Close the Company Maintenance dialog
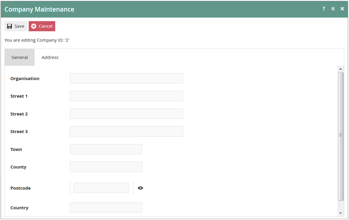The height and width of the screenshot is (220, 349). pos(342,9)
